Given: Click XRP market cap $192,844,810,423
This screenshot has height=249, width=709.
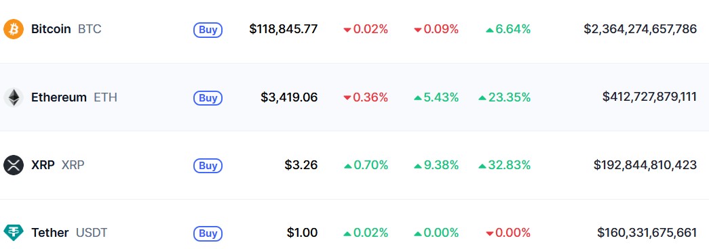Looking at the screenshot, I should (x=645, y=165).
